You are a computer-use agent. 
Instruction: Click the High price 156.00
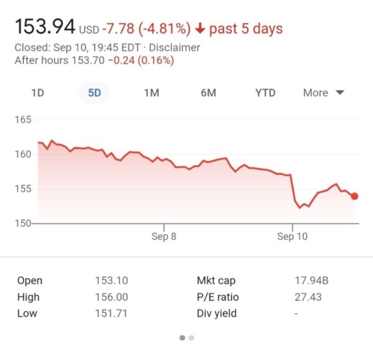[x=111, y=297]
